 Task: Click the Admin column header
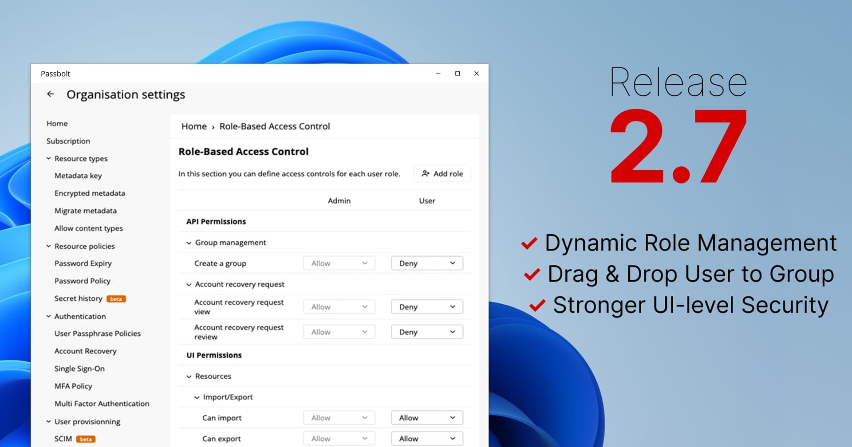[339, 201]
